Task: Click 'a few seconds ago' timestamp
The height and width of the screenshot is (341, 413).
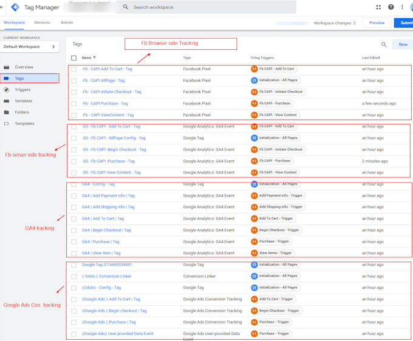Action: (379, 103)
